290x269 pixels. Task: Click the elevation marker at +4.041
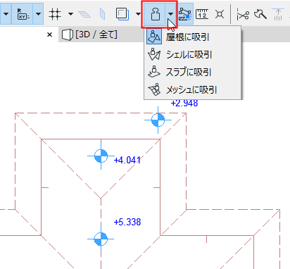click(101, 156)
